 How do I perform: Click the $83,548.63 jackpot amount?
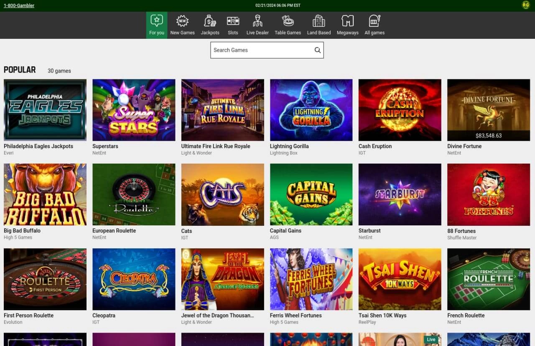[489, 136]
